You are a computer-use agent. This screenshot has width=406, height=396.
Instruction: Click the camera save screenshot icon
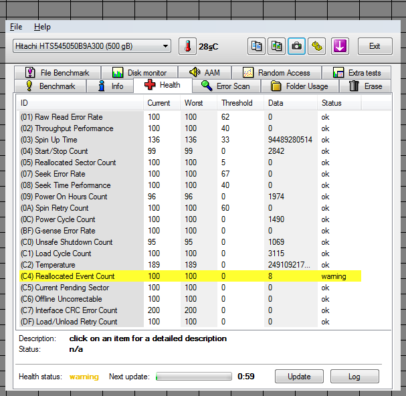point(296,46)
